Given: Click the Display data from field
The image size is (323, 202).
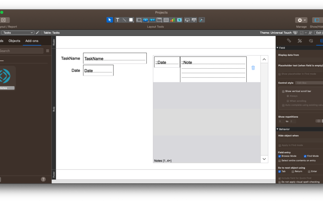Looking at the screenshot, I should pos(301,60).
